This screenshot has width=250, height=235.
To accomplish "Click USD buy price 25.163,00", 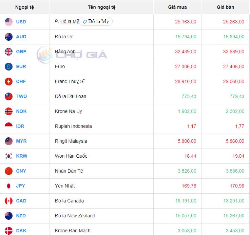I will tap(186, 22).
